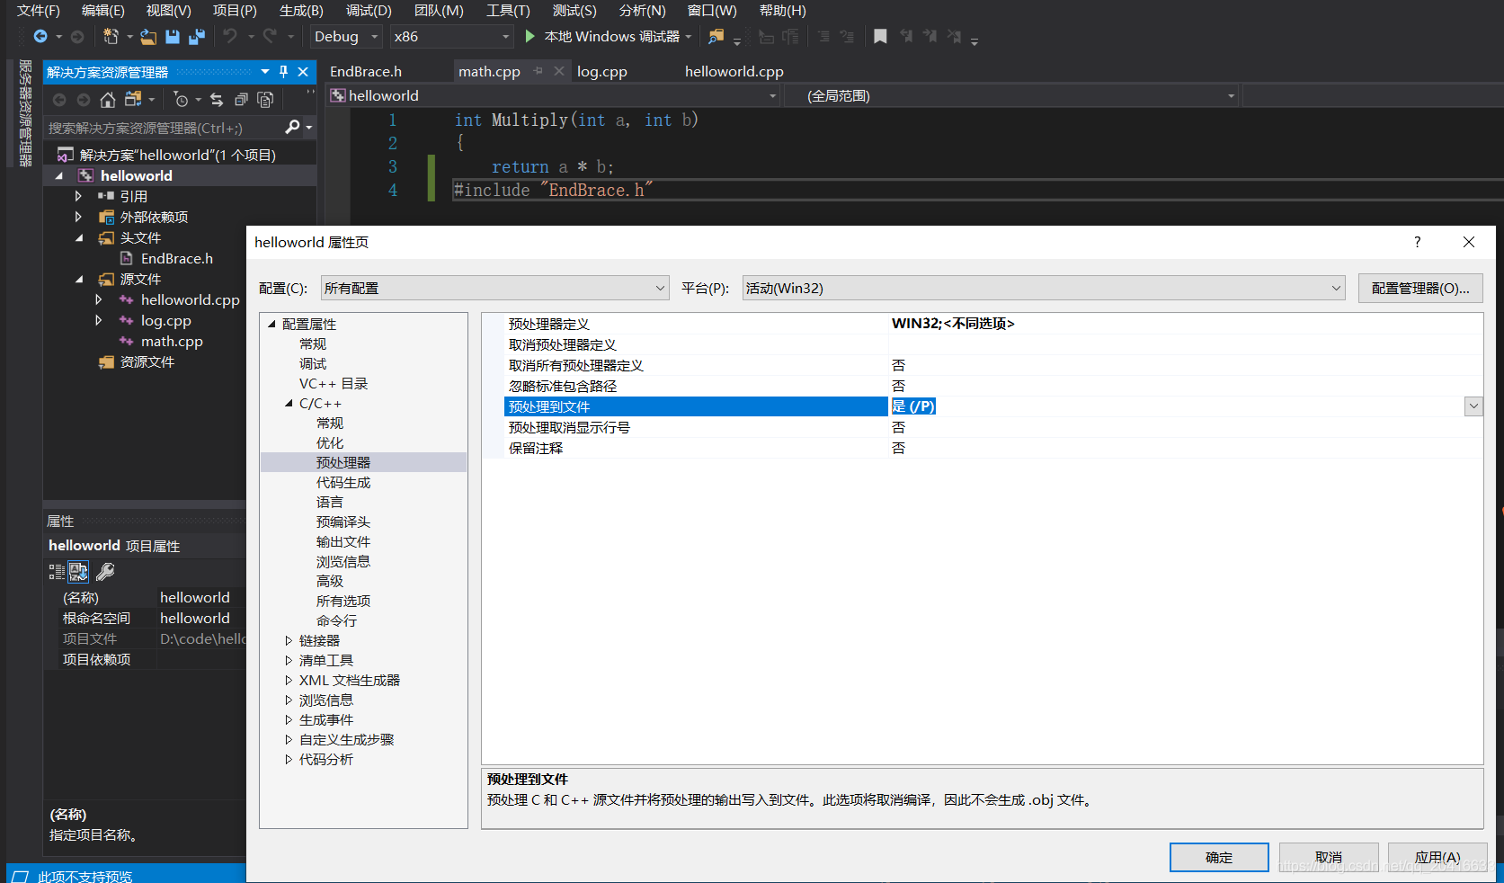Open the Debug configuration dropdown
1504x883 pixels.
[346, 37]
